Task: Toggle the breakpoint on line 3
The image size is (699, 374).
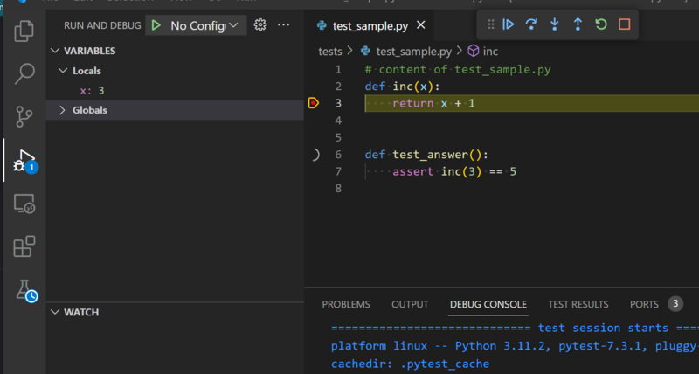Action: (x=314, y=103)
